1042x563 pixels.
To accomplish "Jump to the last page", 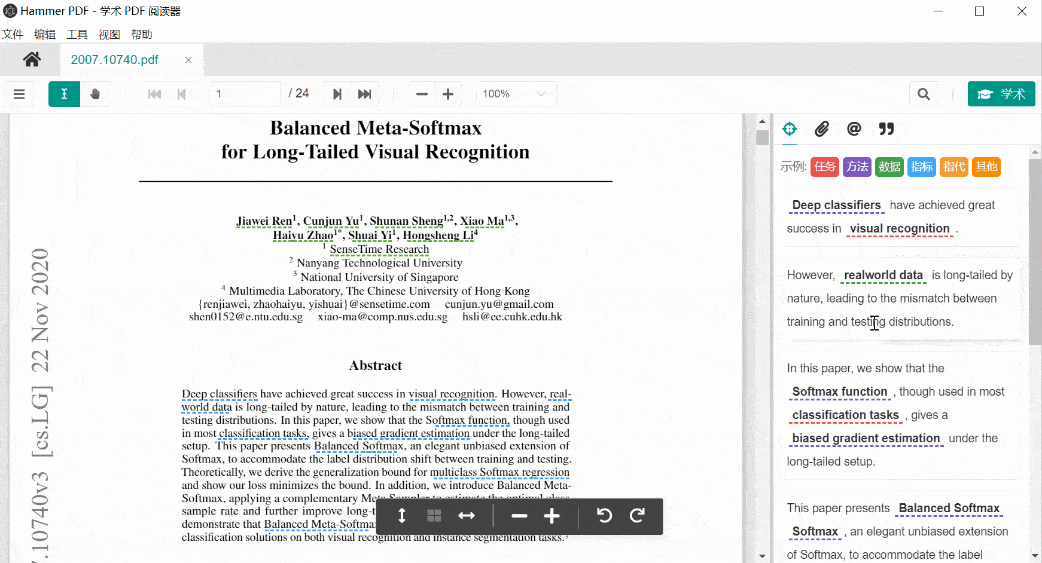I will [364, 94].
